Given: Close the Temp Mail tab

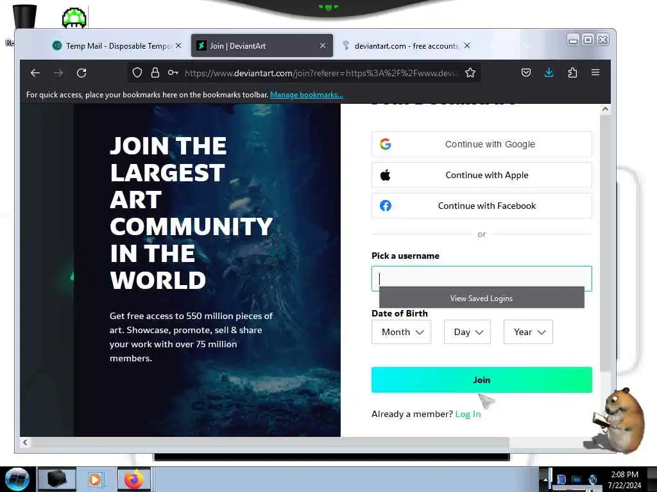Looking at the screenshot, I should point(178,45).
